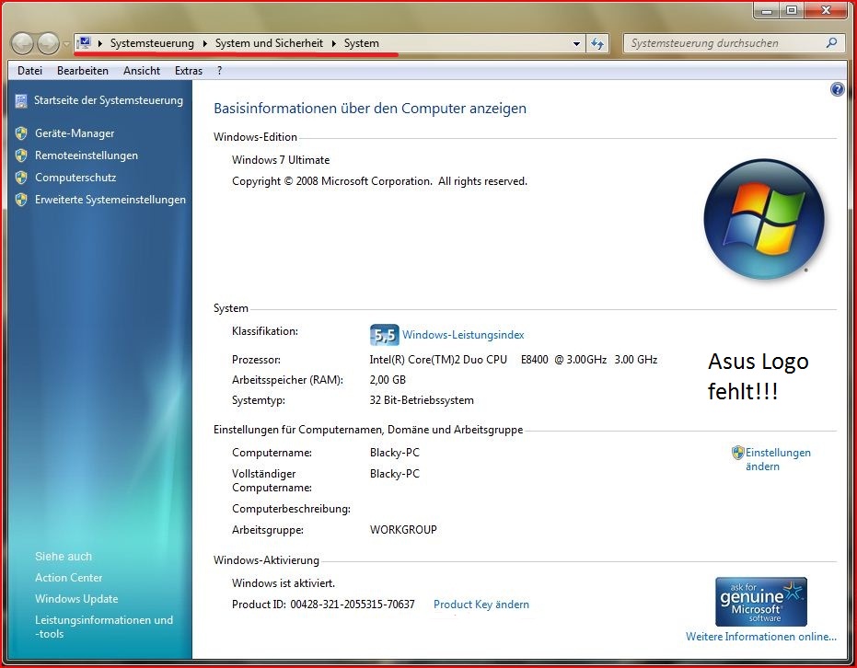Open the address bar history dropdown
Screen dimensions: 857x668
[576, 43]
